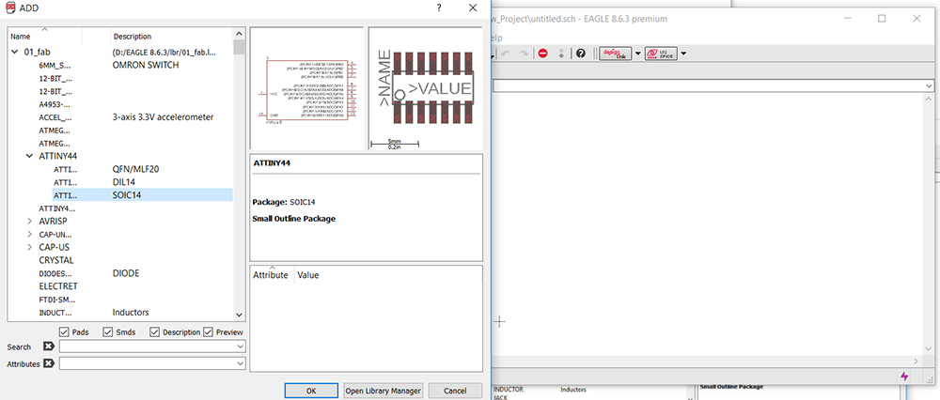The width and height of the screenshot is (940, 400).
Task: Click the library tree vertical scrollbar thumb
Action: point(240,47)
